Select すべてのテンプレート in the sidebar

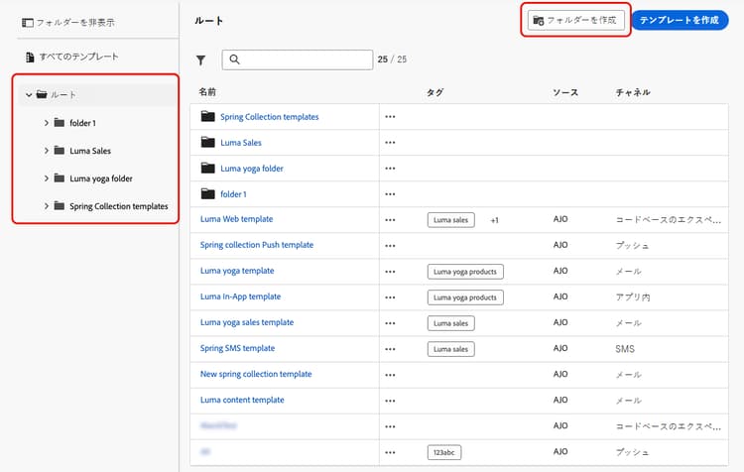[x=78, y=57]
